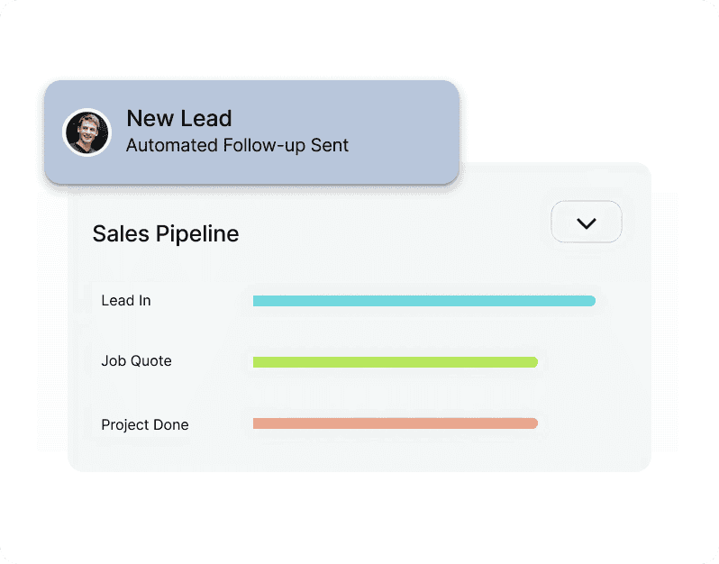719x564 pixels.
Task: Click the Automated Follow-up Sent text
Action: [237, 145]
